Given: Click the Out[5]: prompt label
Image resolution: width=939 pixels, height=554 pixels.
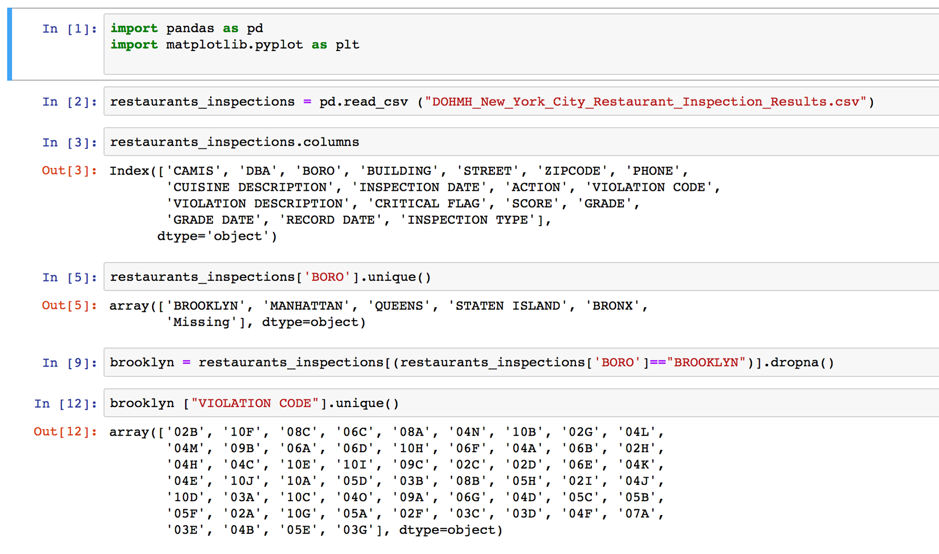Looking at the screenshot, I should pos(69,305).
